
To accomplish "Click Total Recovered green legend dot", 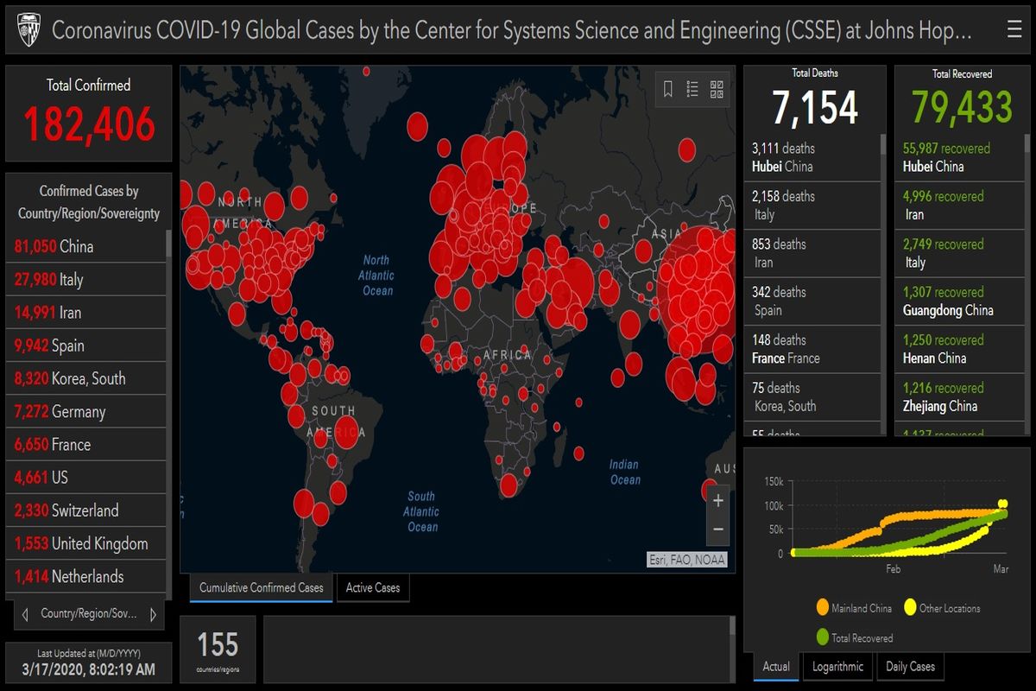I will (822, 637).
